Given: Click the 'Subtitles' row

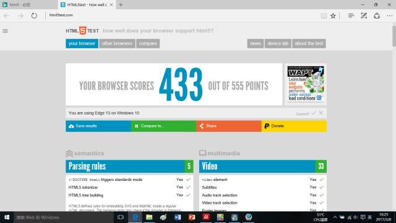Looking at the screenshot, I should [x=263, y=187].
